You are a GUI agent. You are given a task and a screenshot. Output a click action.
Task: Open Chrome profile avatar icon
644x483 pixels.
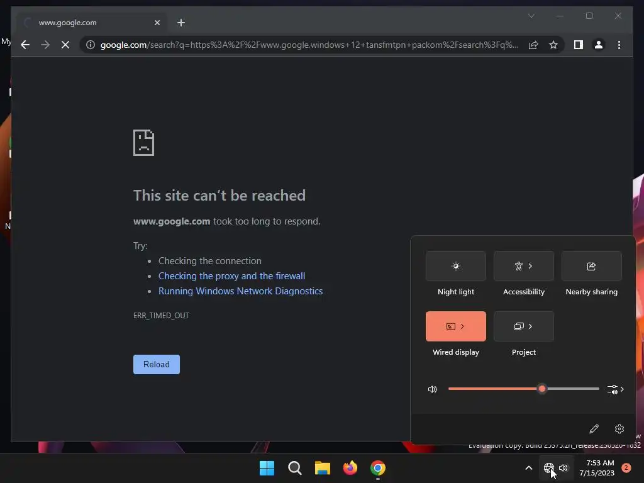click(599, 45)
